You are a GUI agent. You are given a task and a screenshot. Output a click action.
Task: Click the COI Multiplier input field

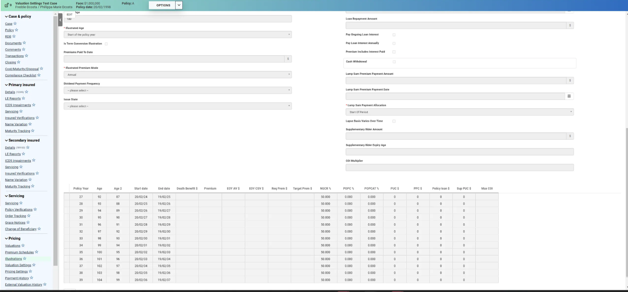coord(459,167)
